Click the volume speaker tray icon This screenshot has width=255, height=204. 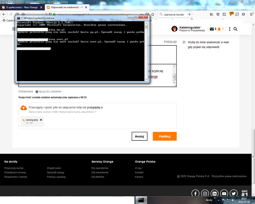point(233,200)
